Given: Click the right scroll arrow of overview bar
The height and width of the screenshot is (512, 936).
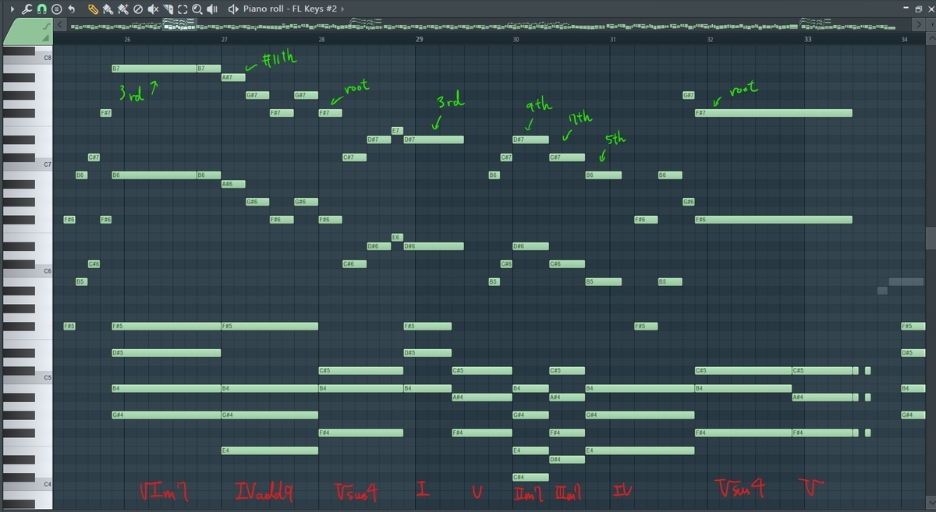Looking at the screenshot, I should (919, 26).
